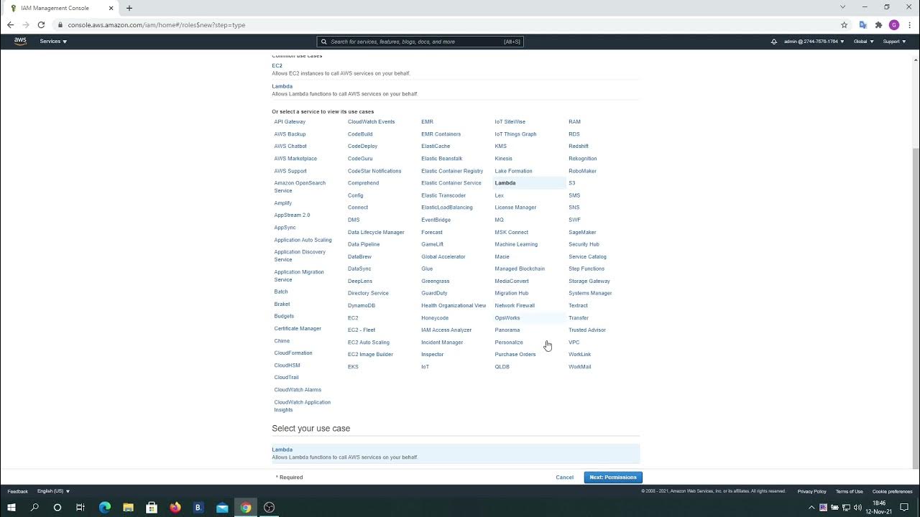This screenshot has width=920, height=517.
Task: Reload the page with refresh icon
Action: (x=41, y=24)
